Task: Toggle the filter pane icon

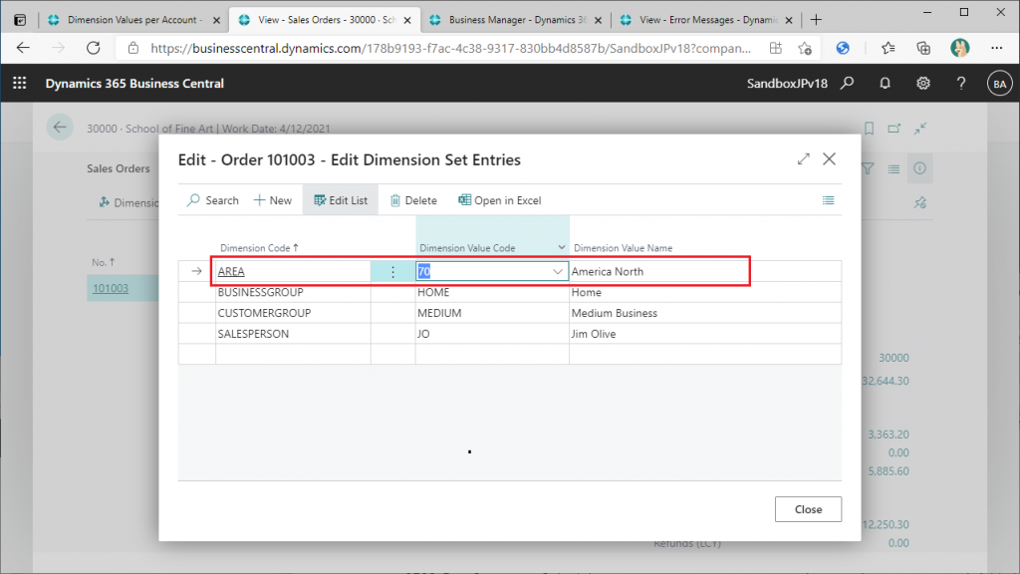Action: [868, 168]
